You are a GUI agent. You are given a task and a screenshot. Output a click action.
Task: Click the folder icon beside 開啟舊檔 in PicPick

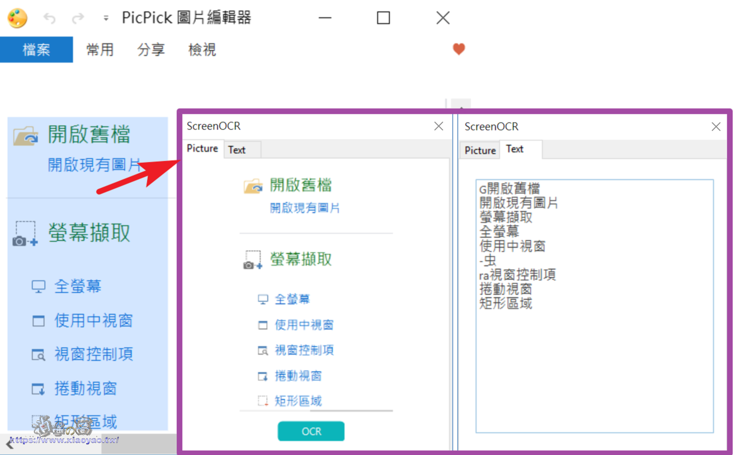click(x=26, y=136)
